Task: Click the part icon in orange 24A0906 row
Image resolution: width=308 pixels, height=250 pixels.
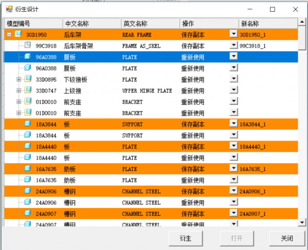Action: point(28,191)
